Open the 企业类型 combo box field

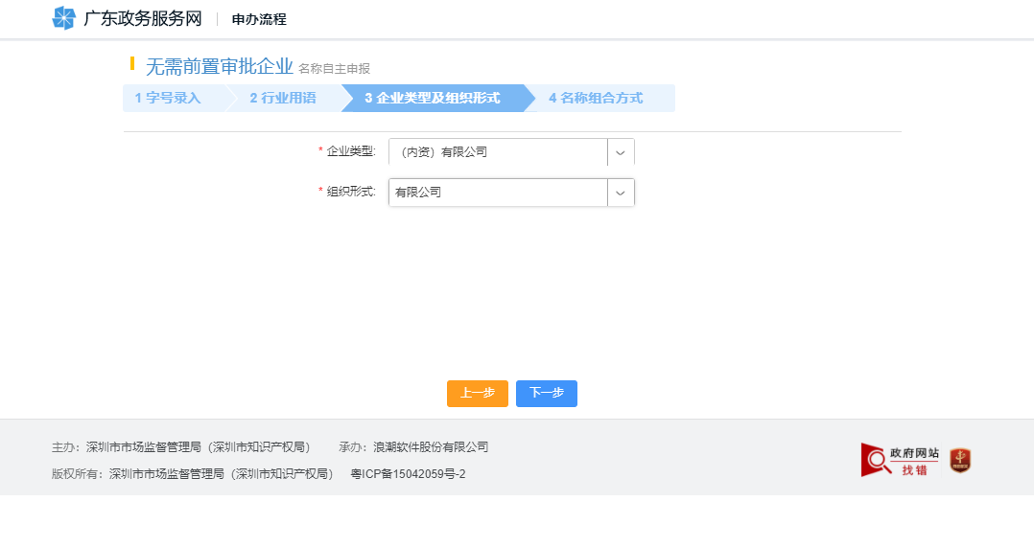click(x=497, y=152)
